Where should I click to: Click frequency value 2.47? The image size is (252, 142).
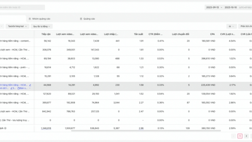coord(141,111)
